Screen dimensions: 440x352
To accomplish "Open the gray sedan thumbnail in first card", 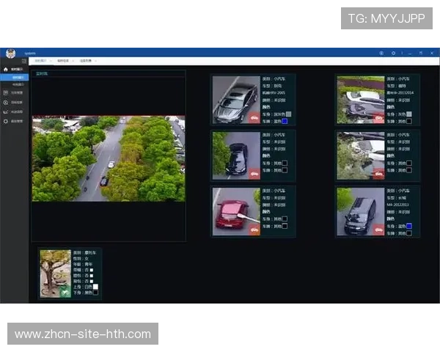I will (236, 100).
